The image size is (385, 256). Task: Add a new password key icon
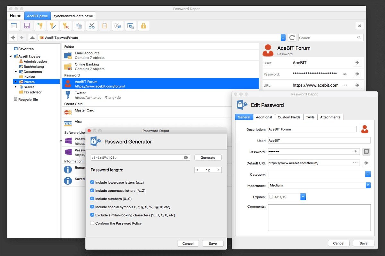[40, 26]
